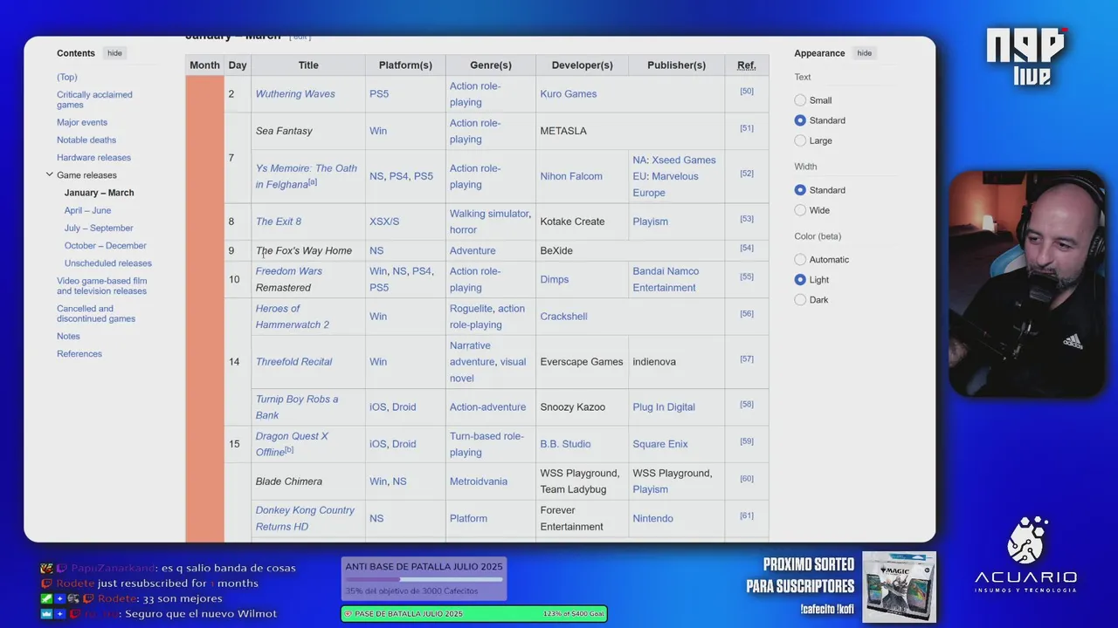Open Threefold Recital link

(293, 362)
